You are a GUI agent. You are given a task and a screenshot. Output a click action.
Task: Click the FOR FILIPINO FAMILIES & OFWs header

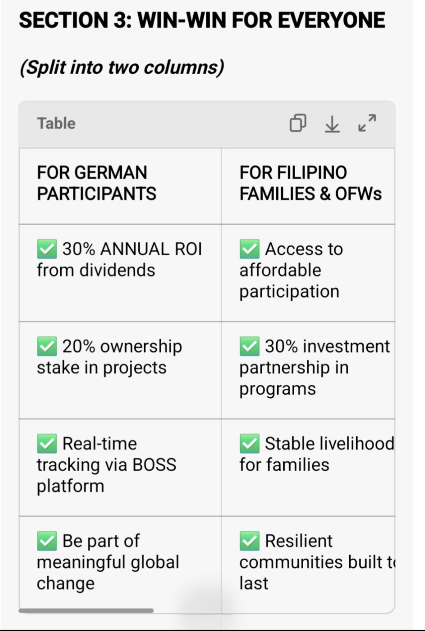(310, 183)
